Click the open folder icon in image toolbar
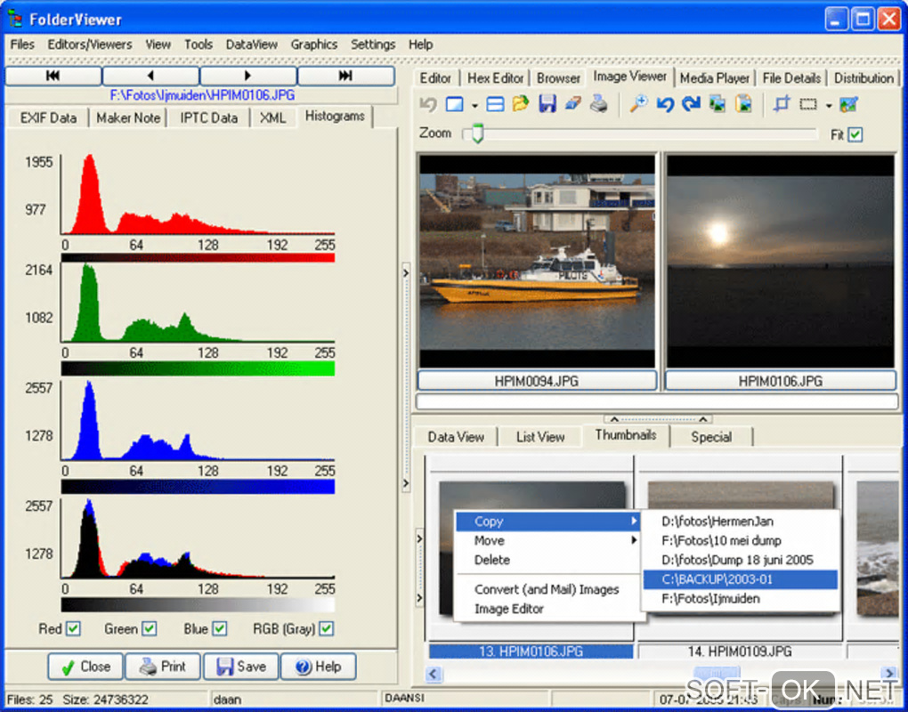Screen dimensions: 908x712 pos(521,104)
